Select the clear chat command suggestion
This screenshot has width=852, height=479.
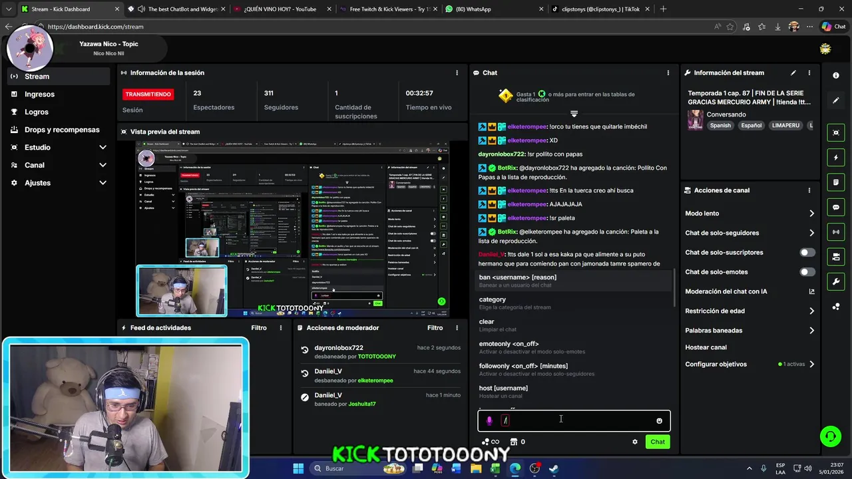click(x=574, y=325)
